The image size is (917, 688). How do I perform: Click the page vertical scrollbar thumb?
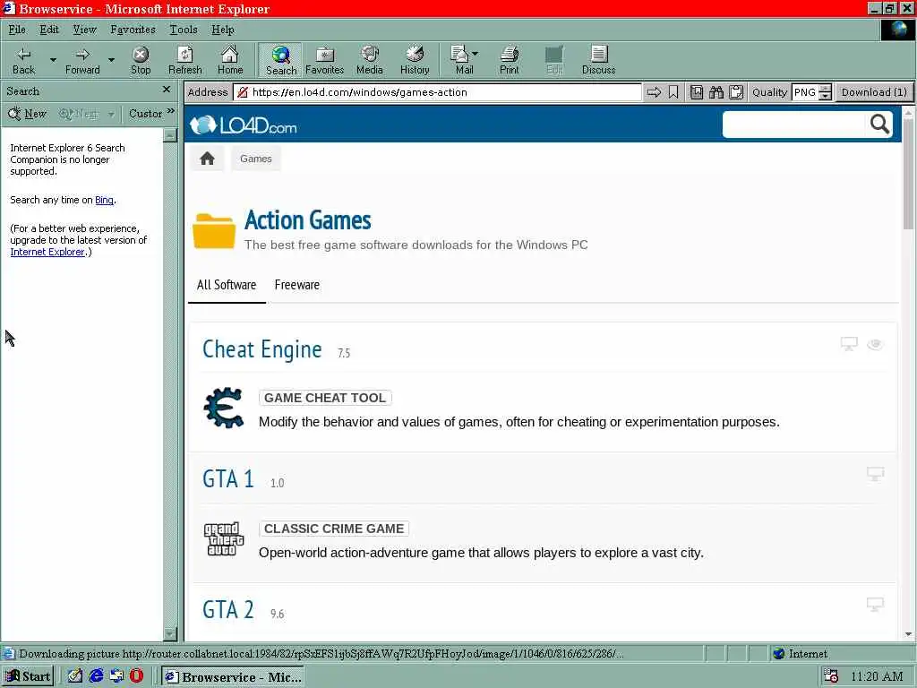[x=908, y=174]
